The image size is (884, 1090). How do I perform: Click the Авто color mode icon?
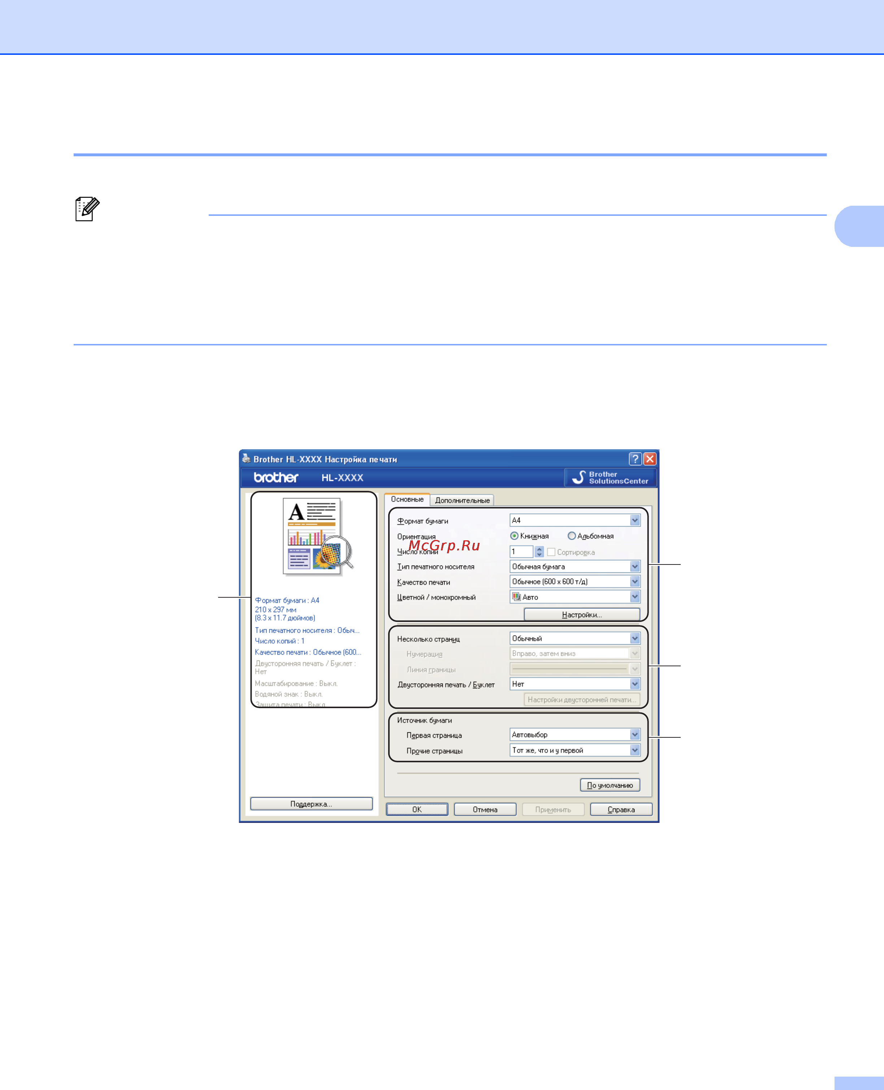pyautogui.click(x=516, y=597)
